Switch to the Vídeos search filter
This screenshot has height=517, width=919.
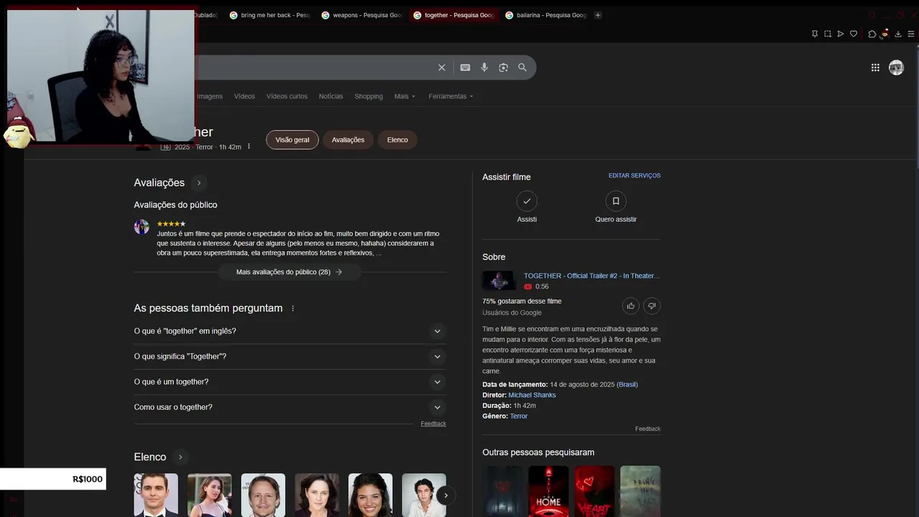244,96
